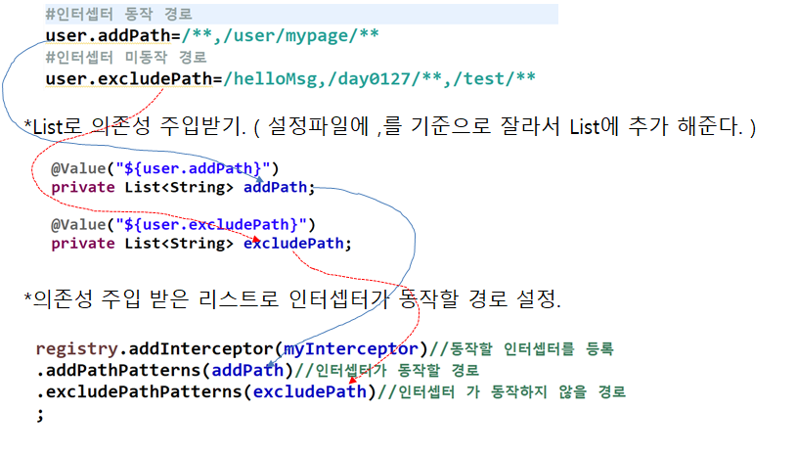Click the note '설정파일에 ,를 기준으로 잘라서'
Image resolution: width=797 pixels, height=455 pixels.
point(414,126)
